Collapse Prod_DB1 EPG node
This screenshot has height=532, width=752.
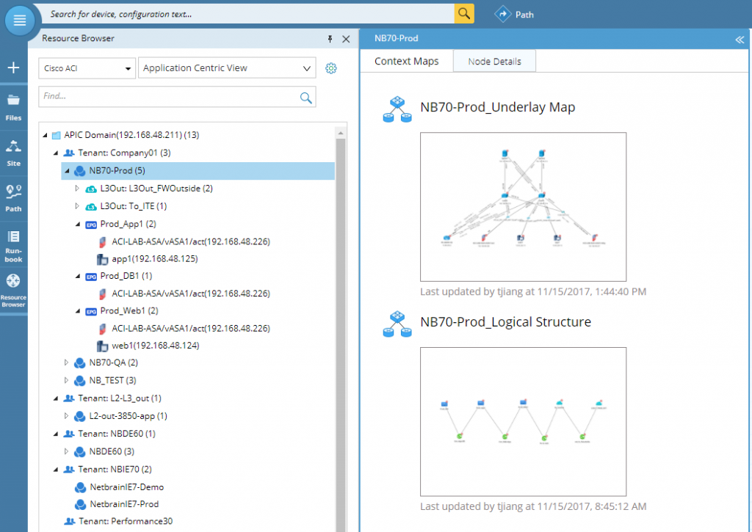(78, 276)
